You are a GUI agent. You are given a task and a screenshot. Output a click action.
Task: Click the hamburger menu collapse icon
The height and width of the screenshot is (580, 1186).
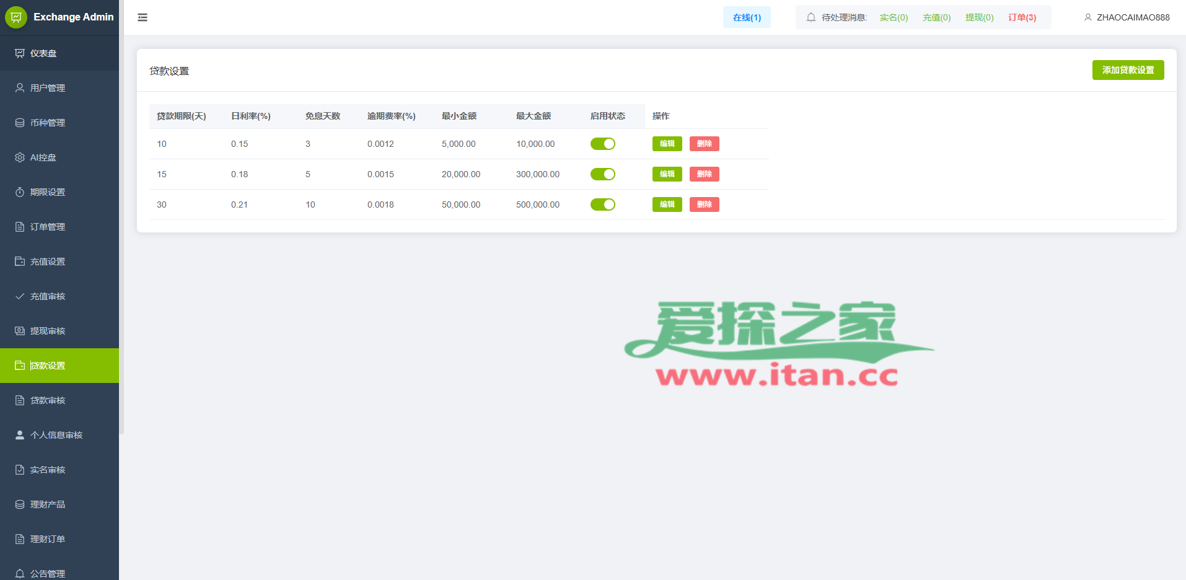tap(143, 17)
